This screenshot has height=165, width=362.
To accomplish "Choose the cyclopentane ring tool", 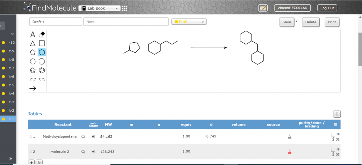I will pyautogui.click(x=33, y=52).
